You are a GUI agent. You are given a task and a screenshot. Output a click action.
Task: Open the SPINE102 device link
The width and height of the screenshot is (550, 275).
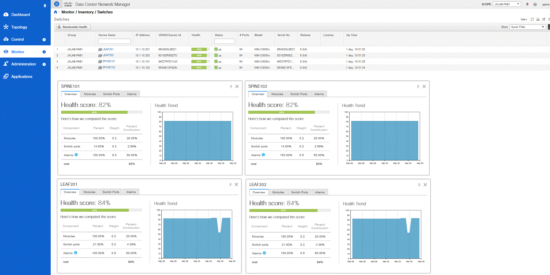[109, 67]
